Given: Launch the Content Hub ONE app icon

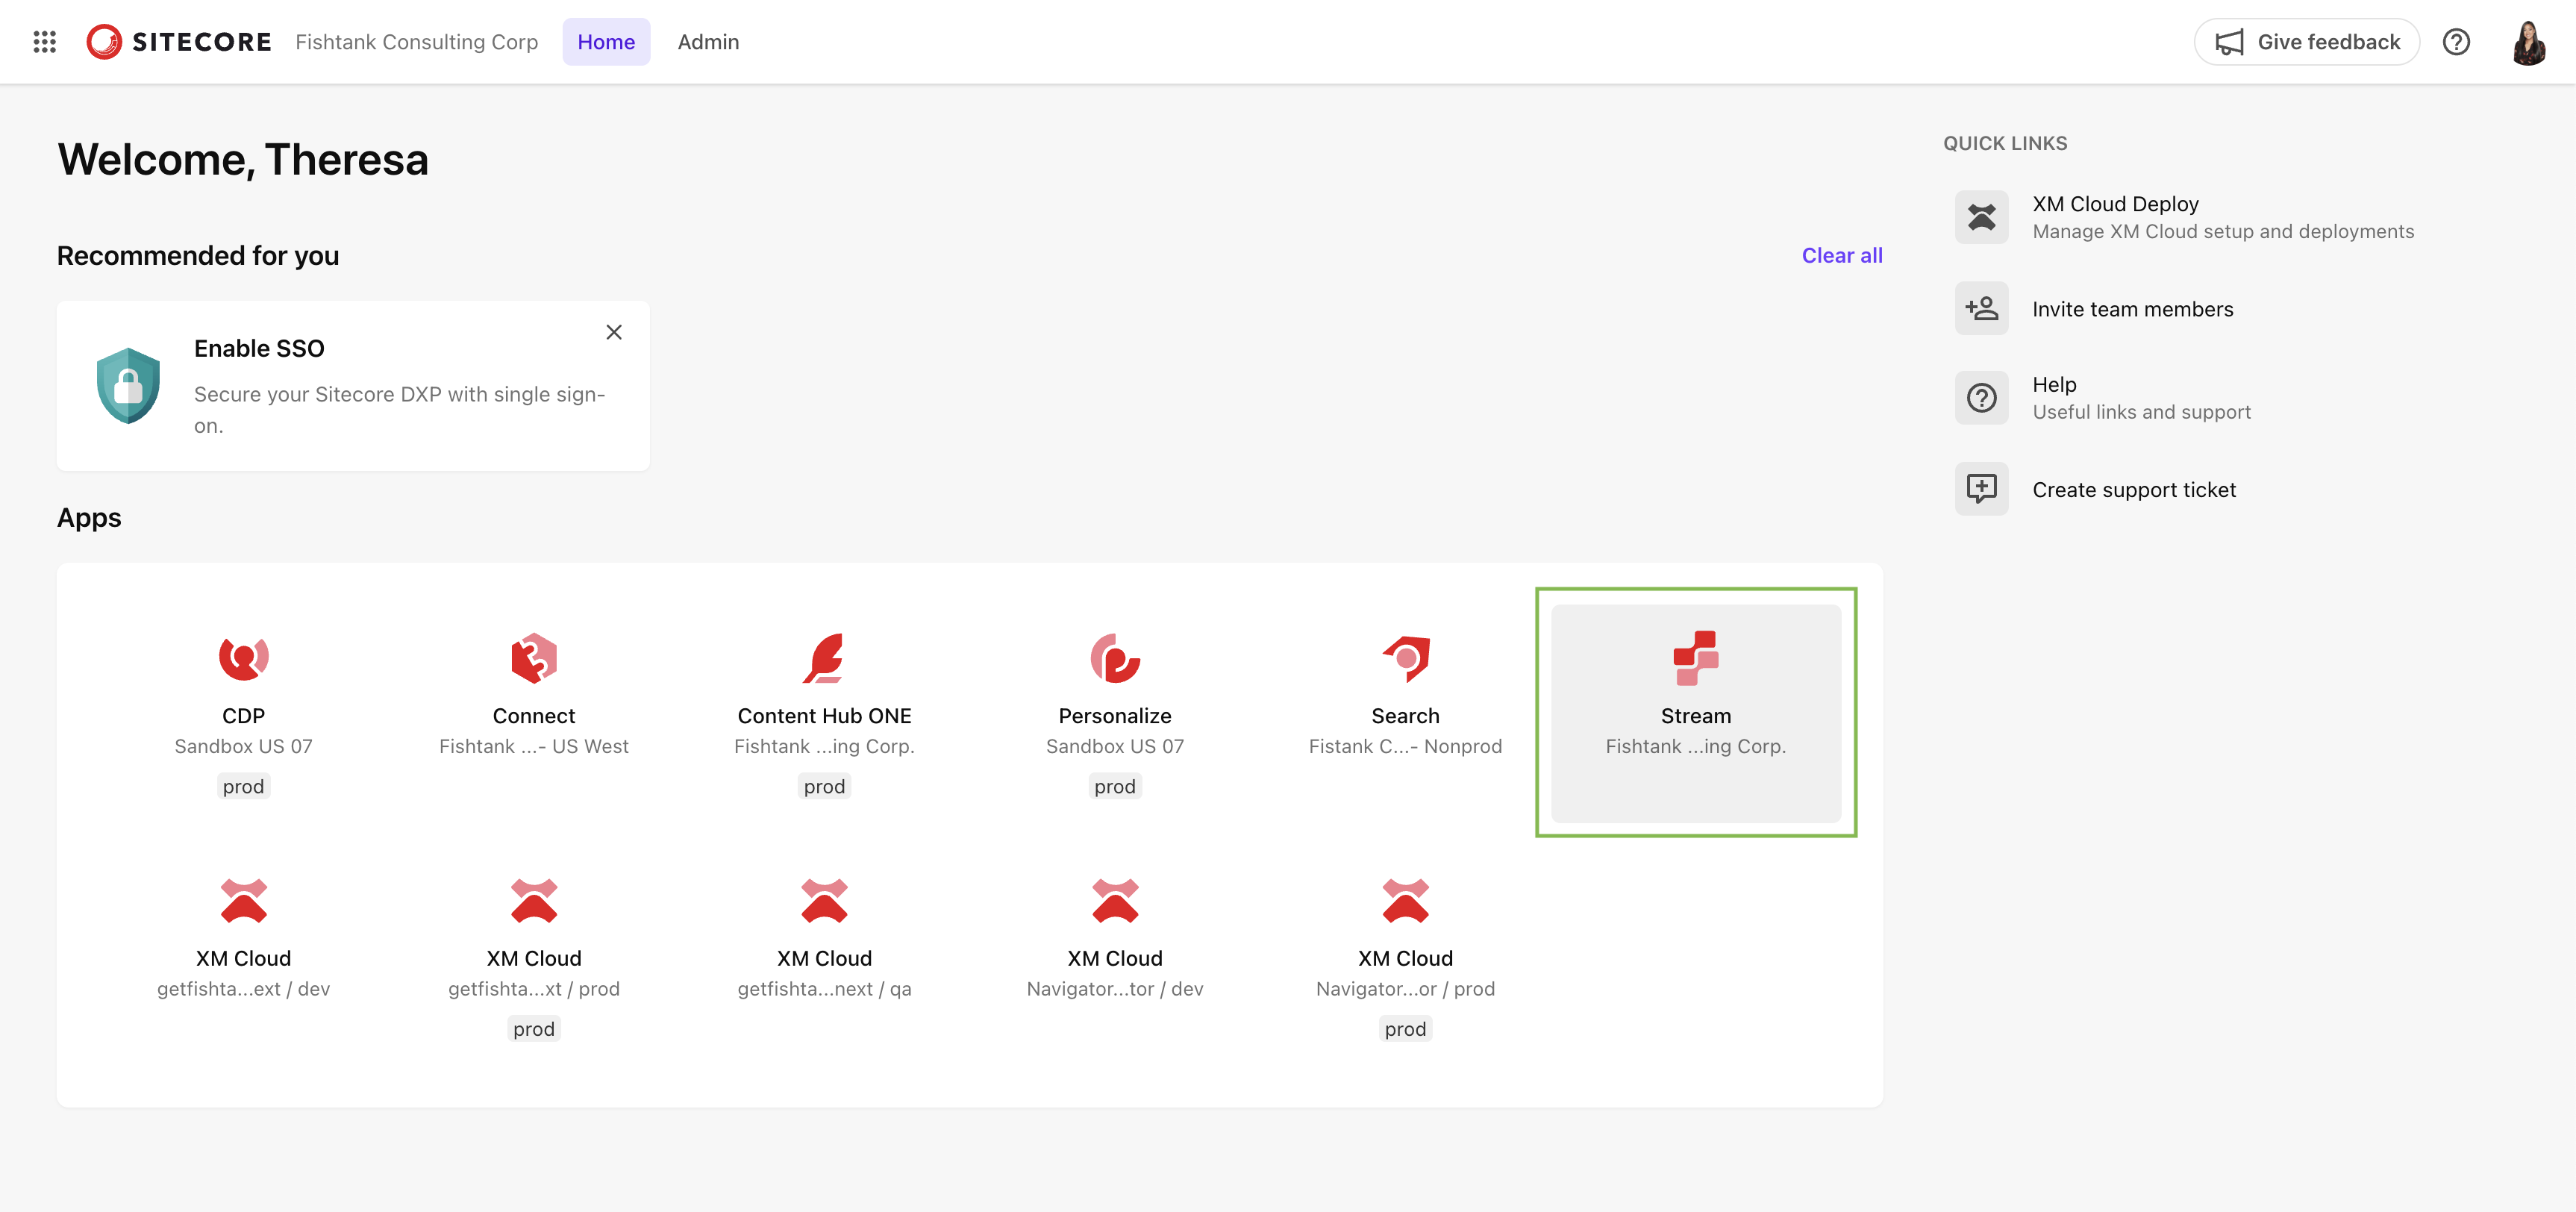Looking at the screenshot, I should tap(824, 658).
